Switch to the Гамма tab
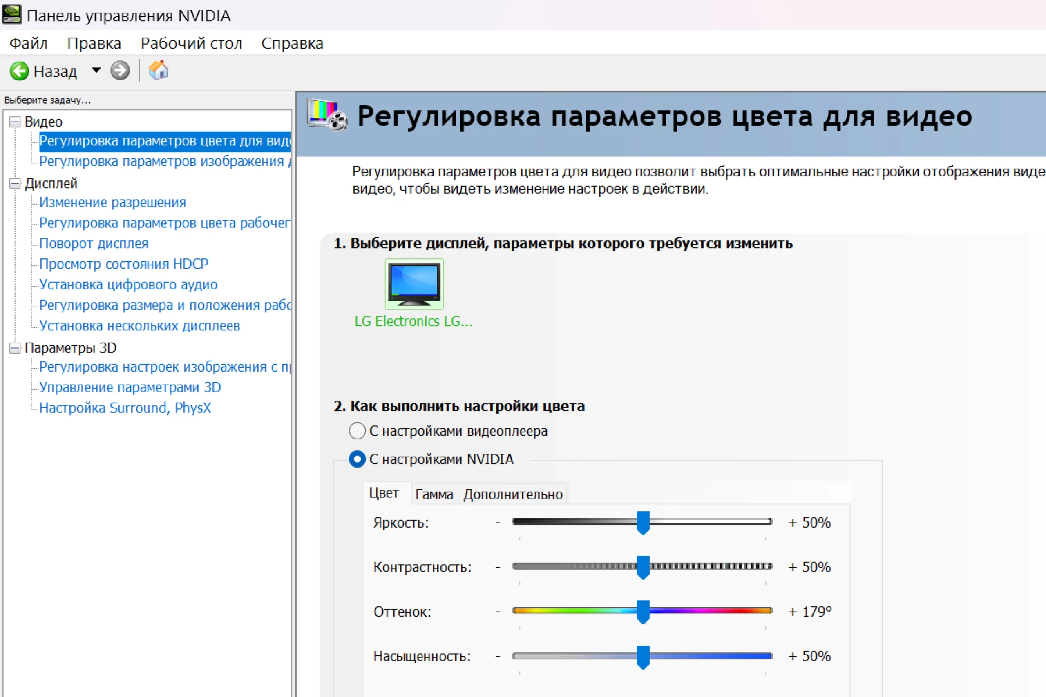This screenshot has width=1046, height=697. [x=434, y=494]
